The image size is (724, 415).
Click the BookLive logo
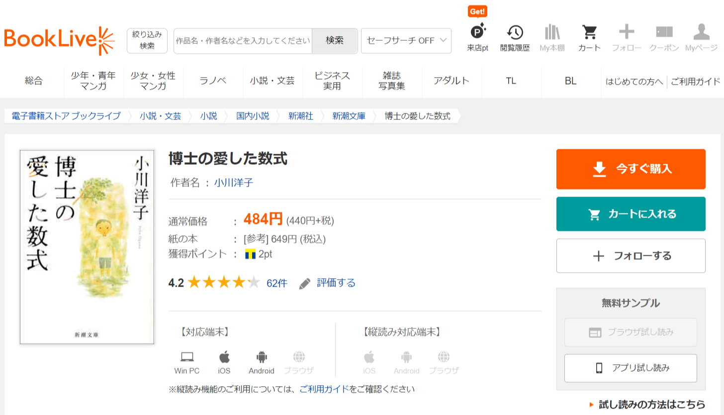pos(59,40)
